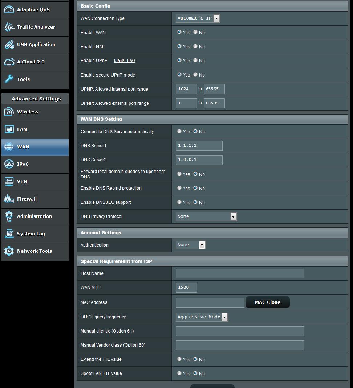
Task: Click the Special Requirement from ISP header
Action: click(212, 261)
